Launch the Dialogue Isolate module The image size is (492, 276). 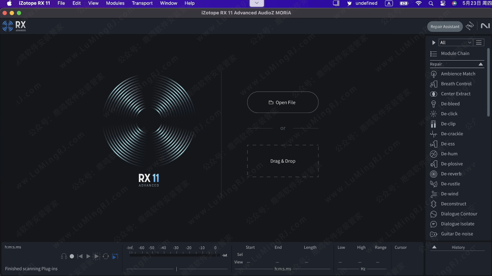pos(457,224)
